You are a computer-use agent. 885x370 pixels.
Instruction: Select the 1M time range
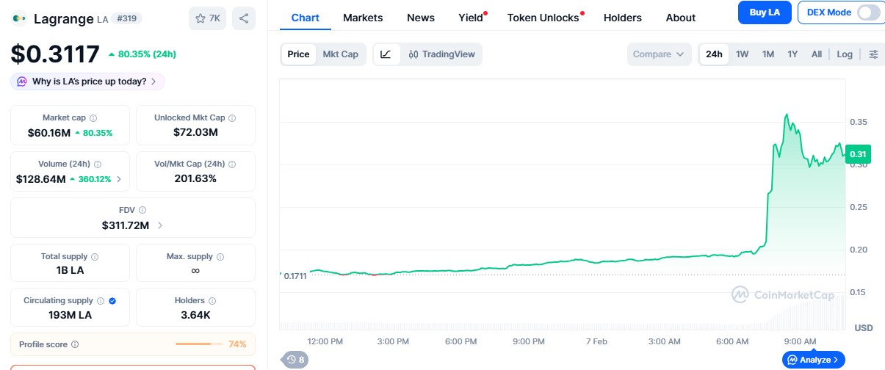coord(768,54)
